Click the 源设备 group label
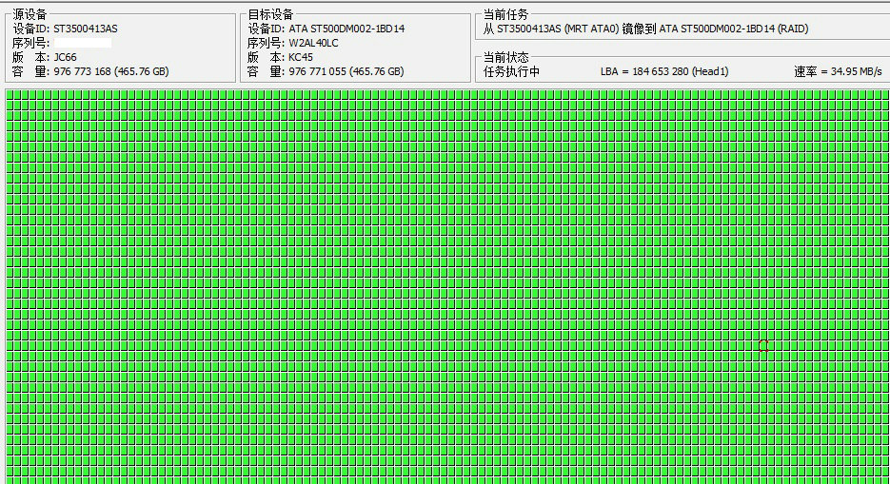The image size is (890, 484). (x=30, y=14)
